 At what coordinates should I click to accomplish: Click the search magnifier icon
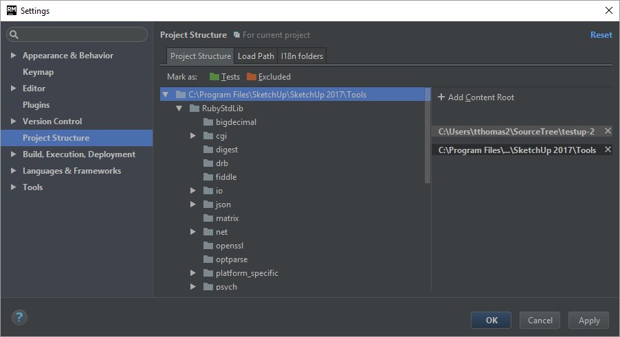[14, 34]
